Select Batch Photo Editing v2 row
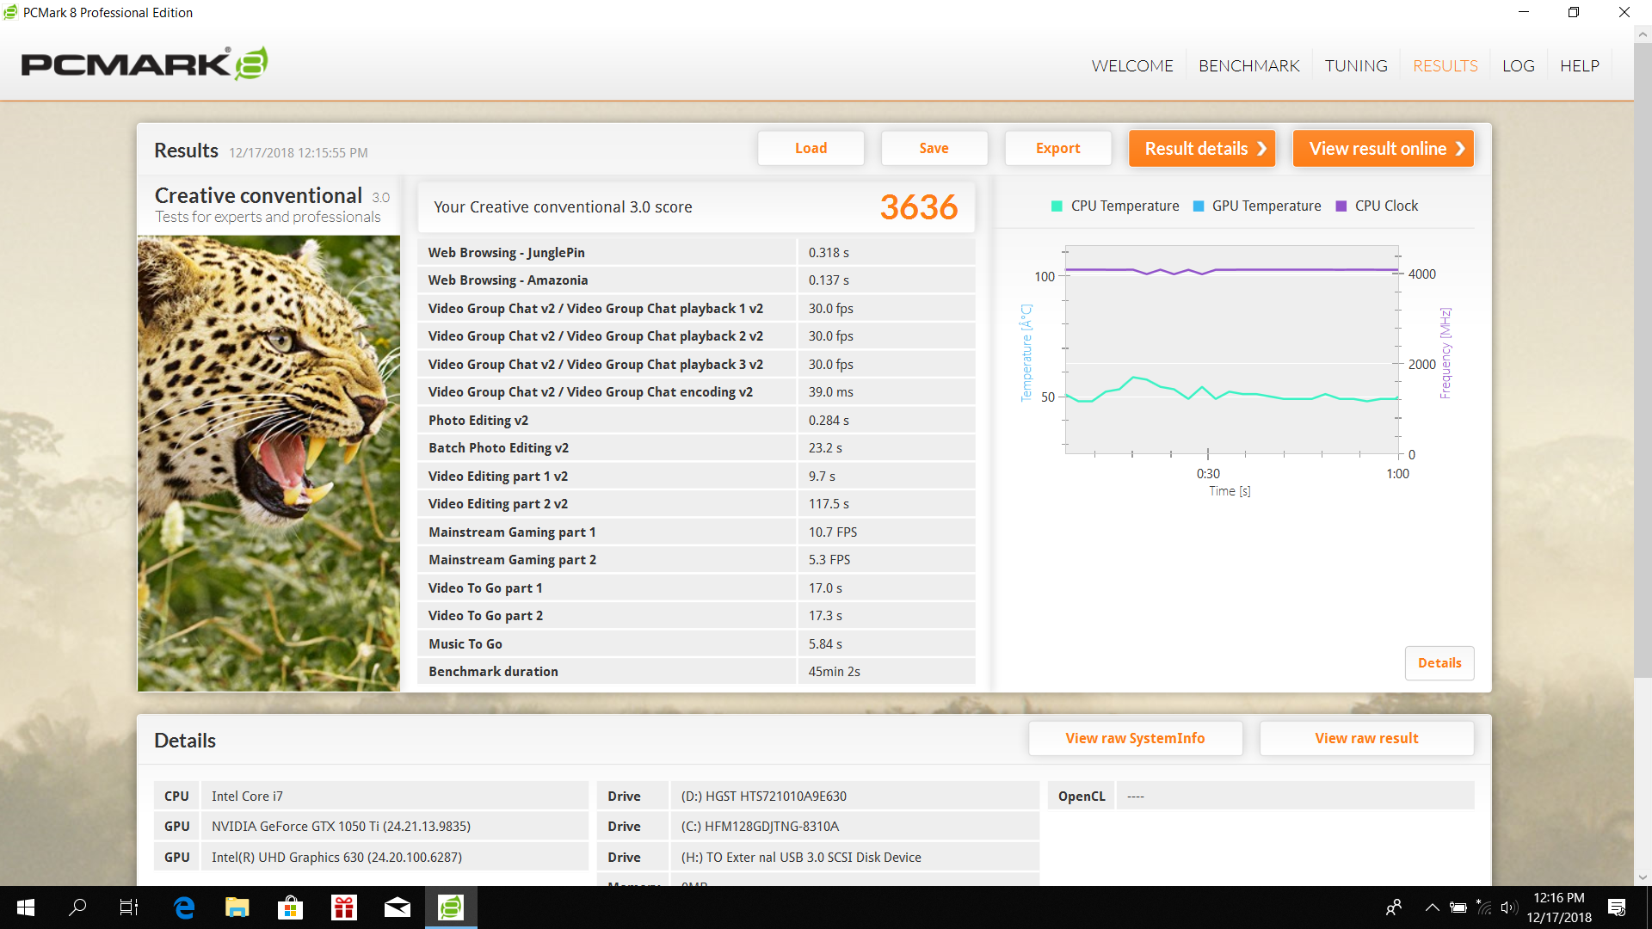This screenshot has height=929, width=1652. point(696,448)
